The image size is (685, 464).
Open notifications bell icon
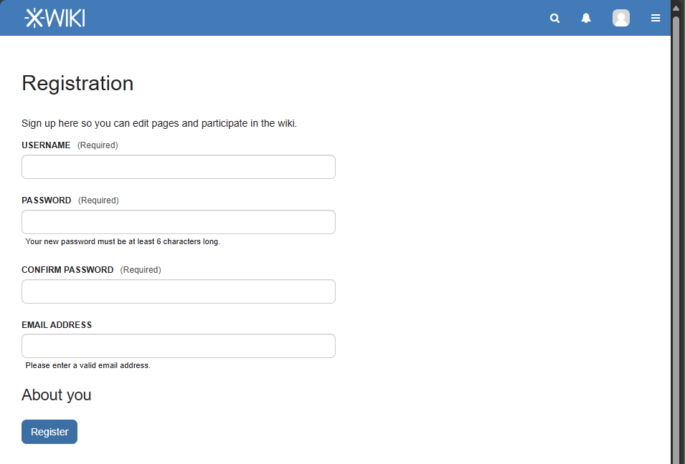tap(586, 18)
